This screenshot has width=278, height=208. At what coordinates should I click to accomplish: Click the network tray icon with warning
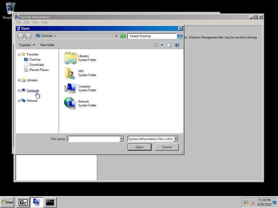(245, 202)
